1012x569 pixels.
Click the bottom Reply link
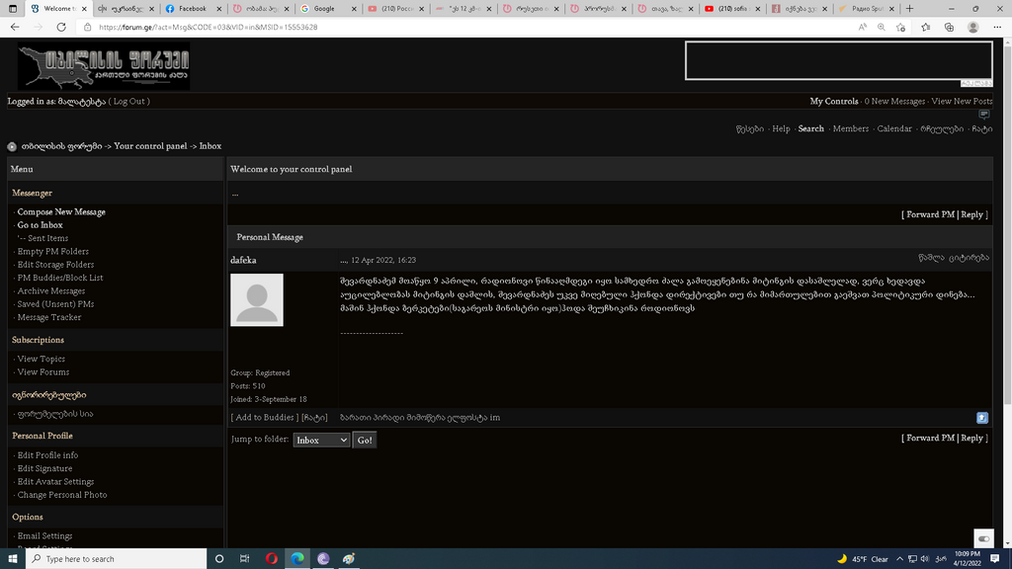pos(972,438)
